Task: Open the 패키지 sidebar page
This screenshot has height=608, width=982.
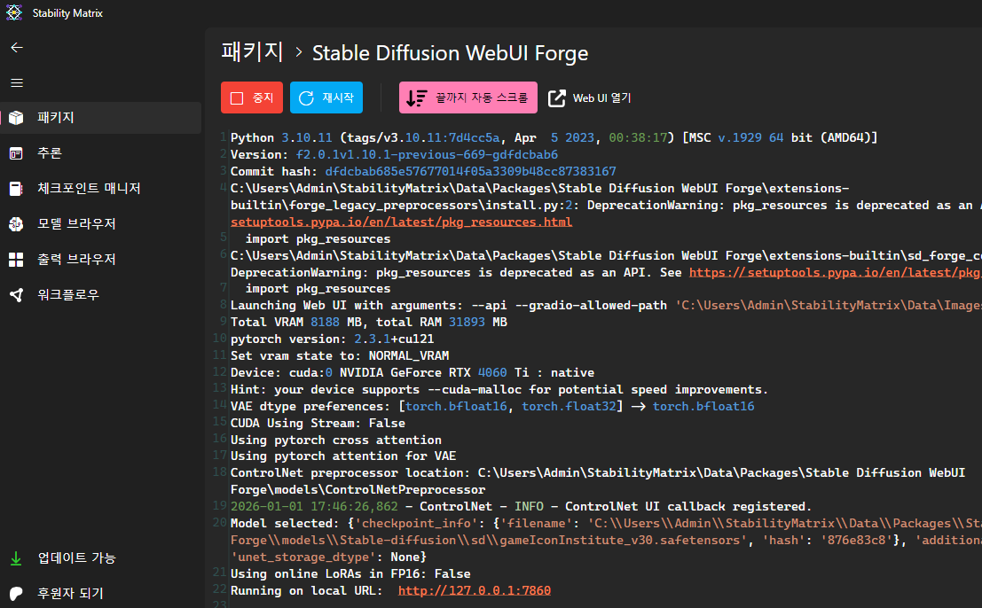Action: pos(101,118)
